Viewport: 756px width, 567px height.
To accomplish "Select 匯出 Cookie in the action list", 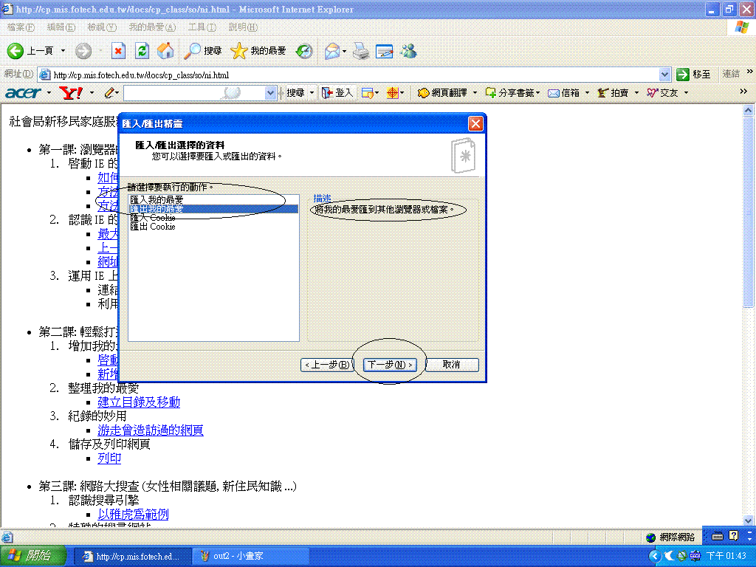I will [153, 227].
